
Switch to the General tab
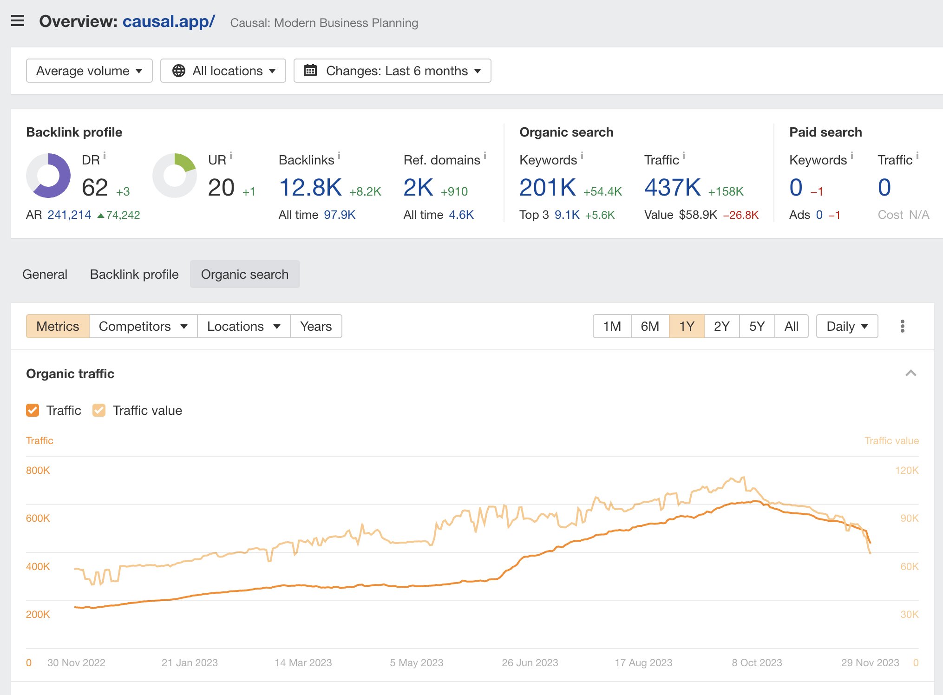click(45, 274)
